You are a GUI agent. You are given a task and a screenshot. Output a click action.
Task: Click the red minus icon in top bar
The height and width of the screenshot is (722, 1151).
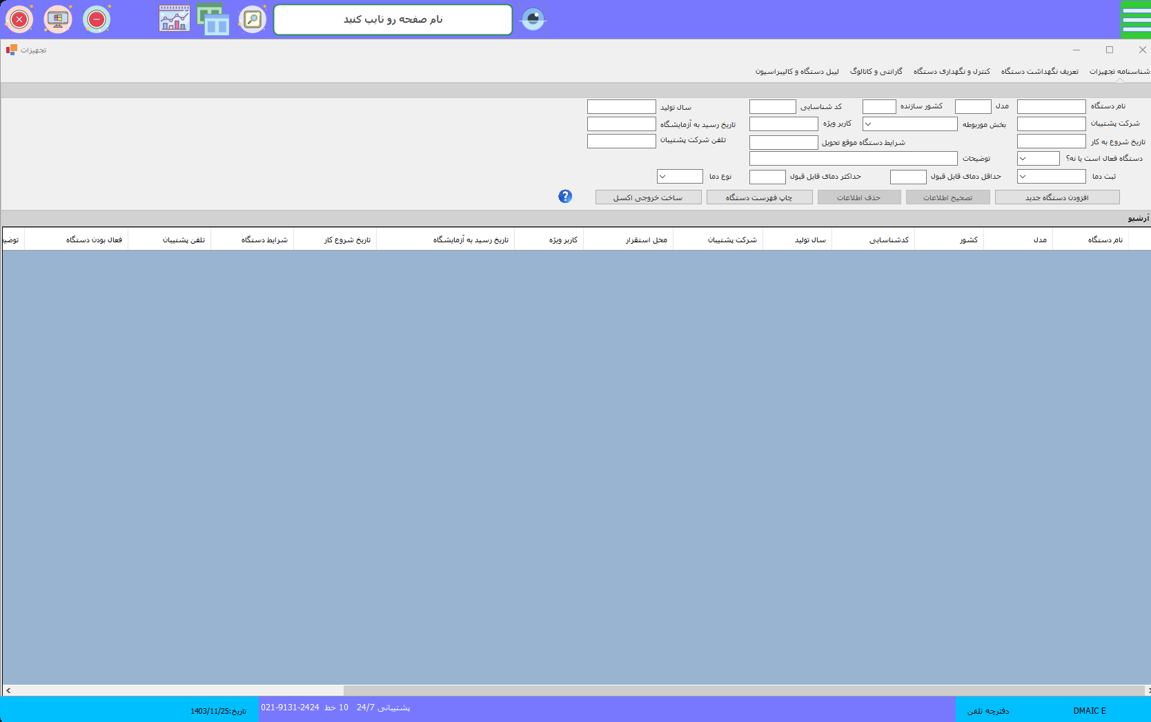pyautogui.click(x=97, y=19)
